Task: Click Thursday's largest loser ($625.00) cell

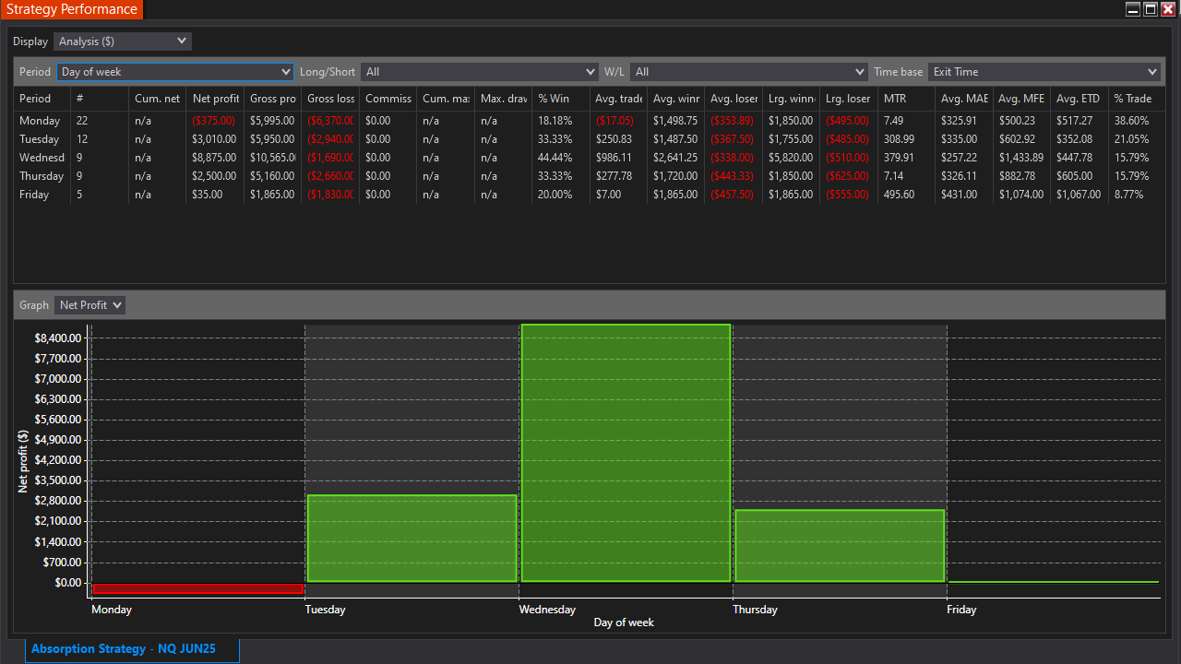Action: coord(848,176)
